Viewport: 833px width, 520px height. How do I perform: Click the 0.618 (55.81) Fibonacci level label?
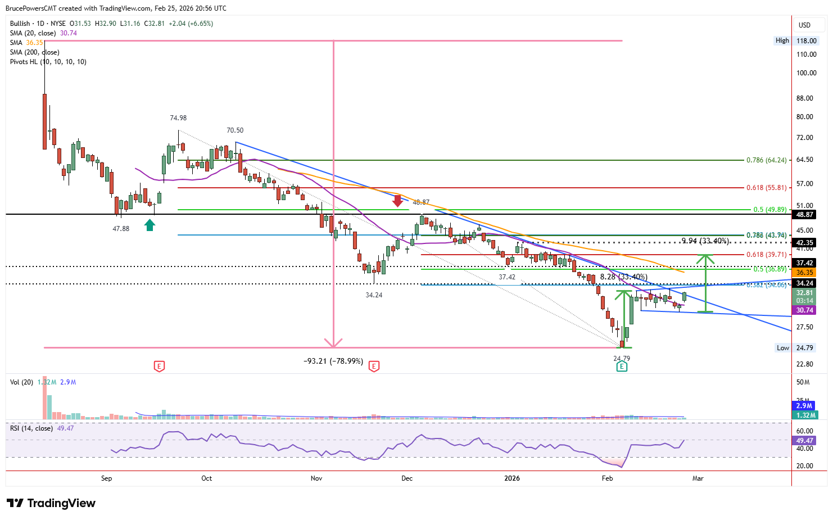(x=767, y=188)
